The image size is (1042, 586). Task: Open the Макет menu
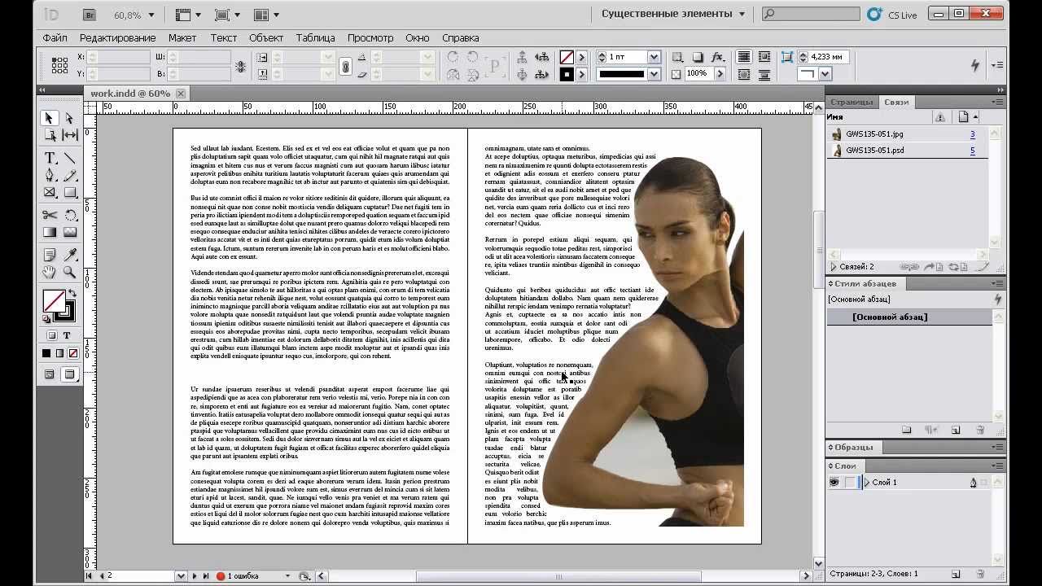click(182, 37)
